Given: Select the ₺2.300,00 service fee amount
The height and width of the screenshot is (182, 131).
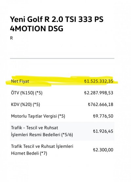Looking at the screenshot, I should pos(103,150).
